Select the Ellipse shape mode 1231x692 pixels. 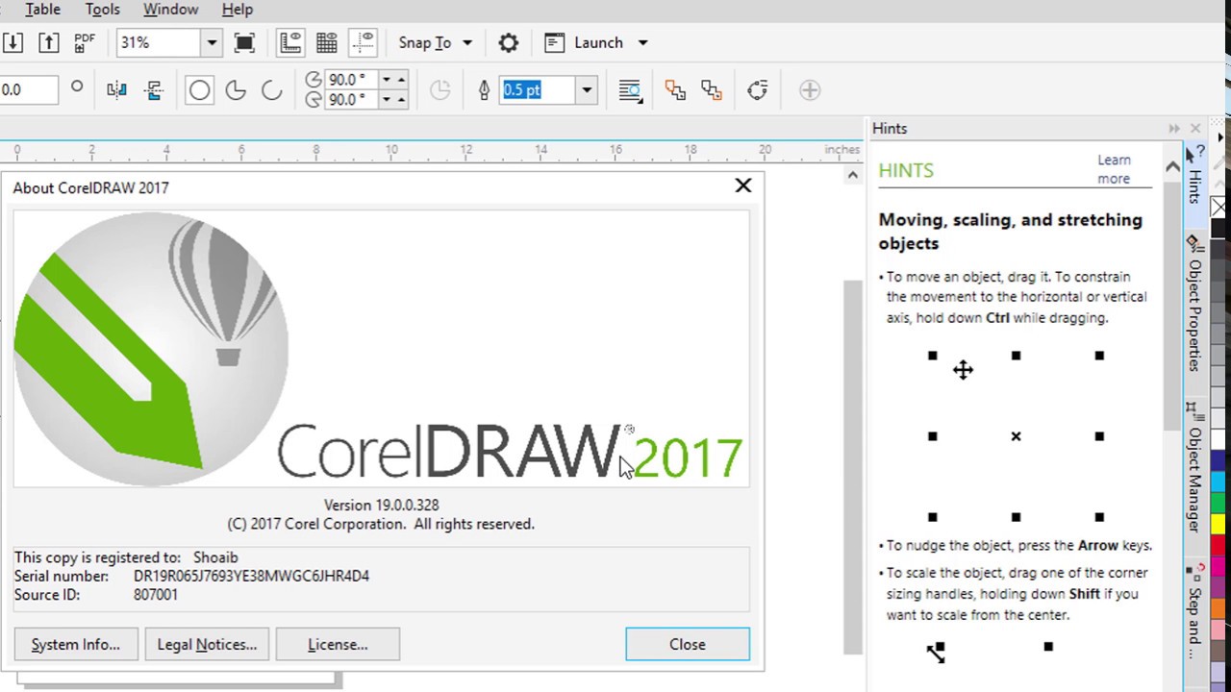pyautogui.click(x=199, y=90)
